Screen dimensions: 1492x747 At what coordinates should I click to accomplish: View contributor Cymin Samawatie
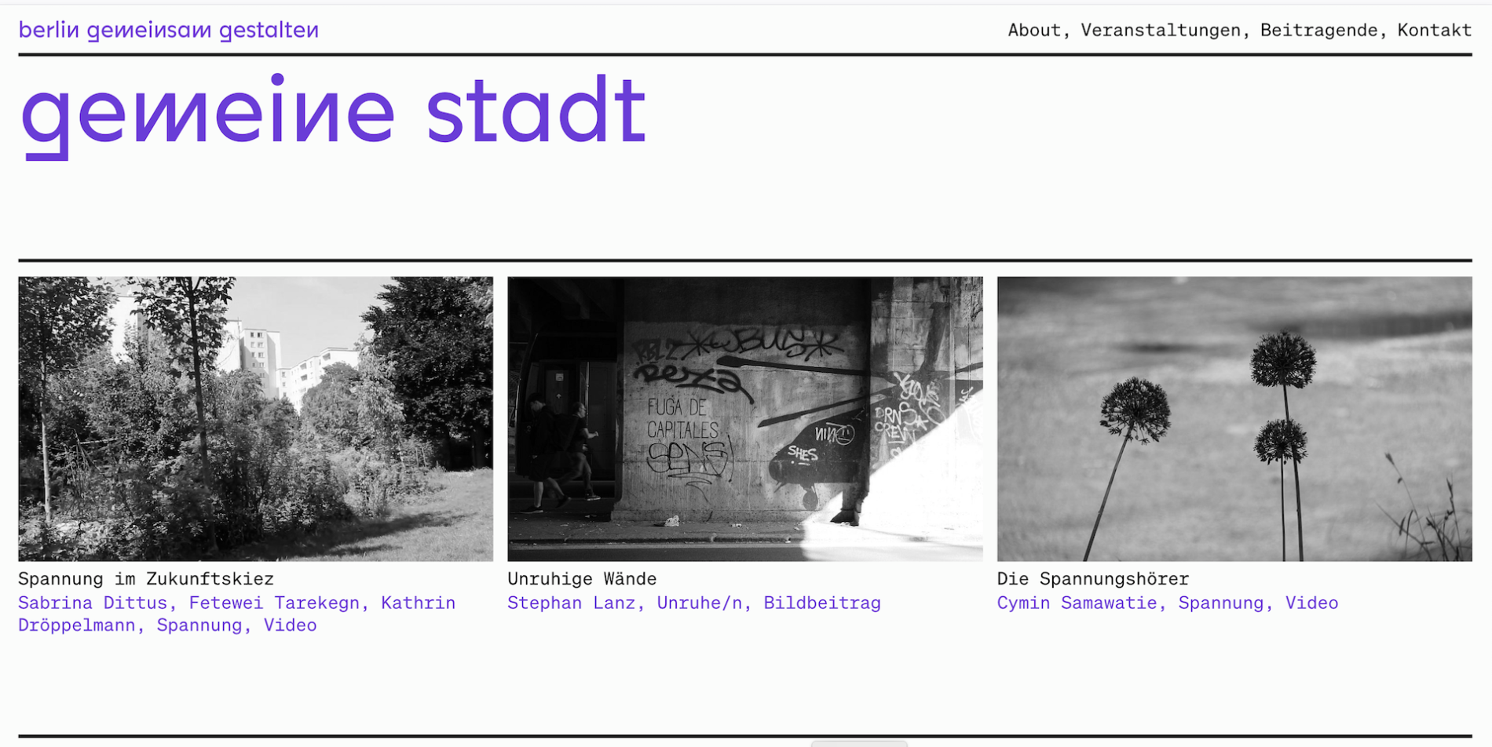click(1076, 603)
